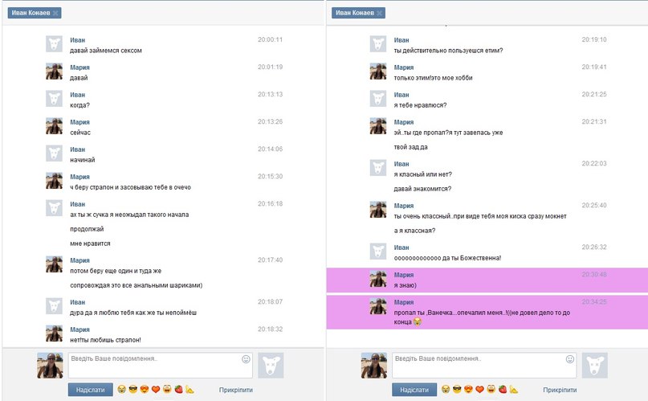Close the Иван Конаев tab in right chat

(x=379, y=13)
